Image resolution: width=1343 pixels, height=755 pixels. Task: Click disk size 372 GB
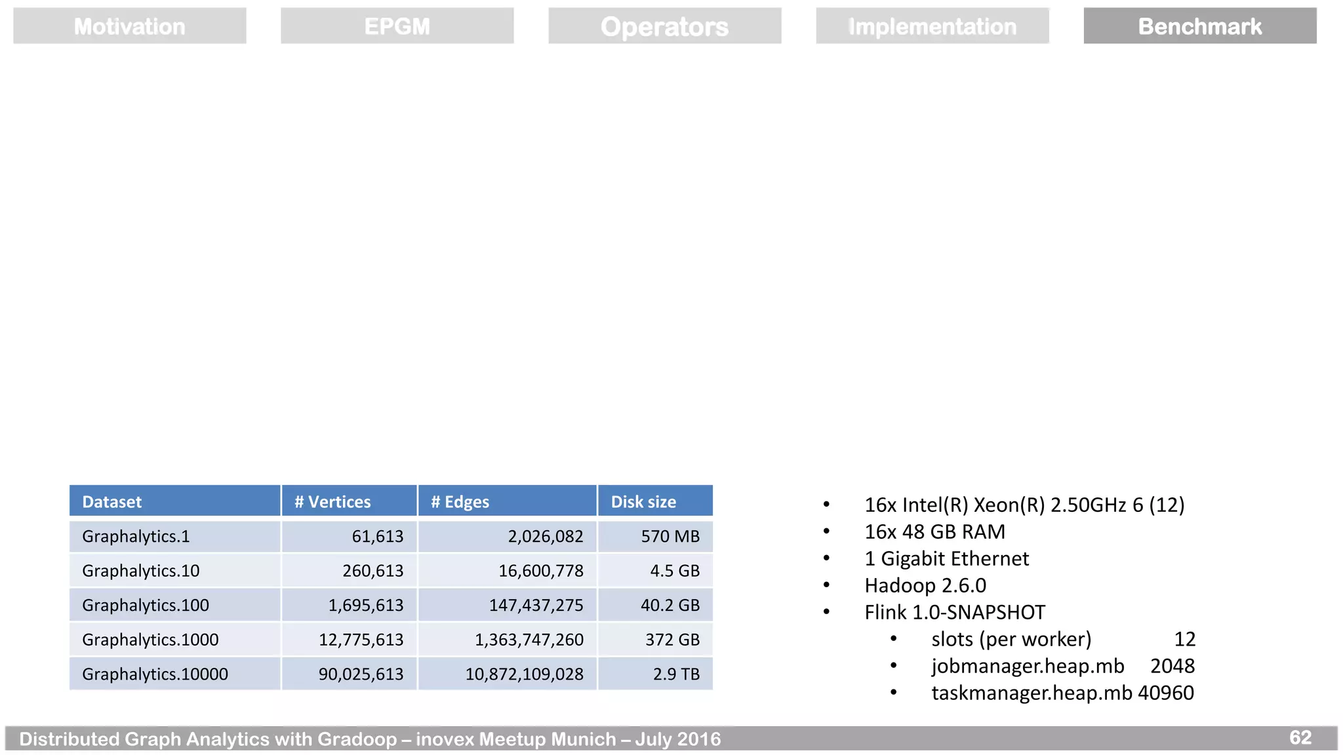(x=655, y=640)
